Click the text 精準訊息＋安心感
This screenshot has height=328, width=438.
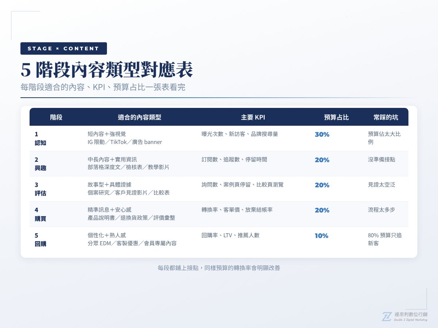pyautogui.click(x=109, y=210)
